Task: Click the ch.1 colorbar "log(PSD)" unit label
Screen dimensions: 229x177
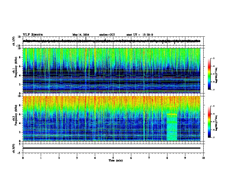Action: tap(217, 75)
